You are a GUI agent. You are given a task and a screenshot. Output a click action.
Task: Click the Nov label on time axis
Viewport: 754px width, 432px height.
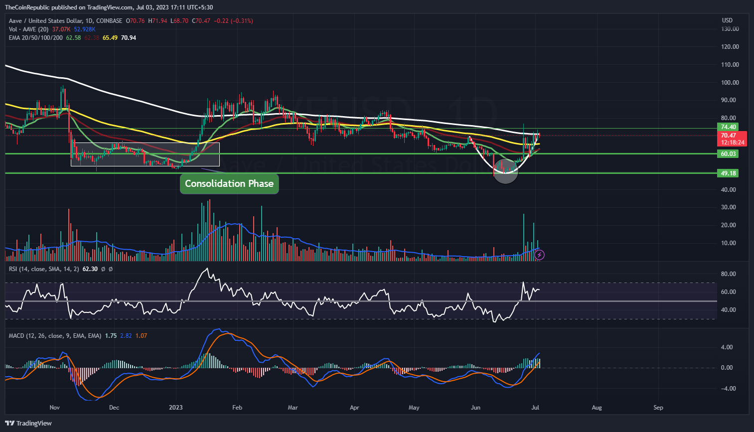pos(55,408)
